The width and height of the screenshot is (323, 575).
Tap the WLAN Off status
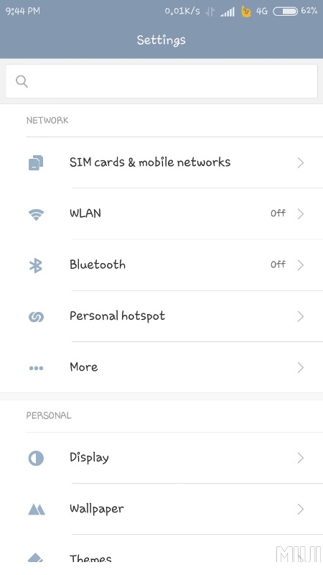(278, 213)
